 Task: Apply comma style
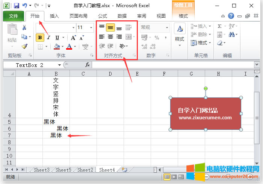pos(166,38)
